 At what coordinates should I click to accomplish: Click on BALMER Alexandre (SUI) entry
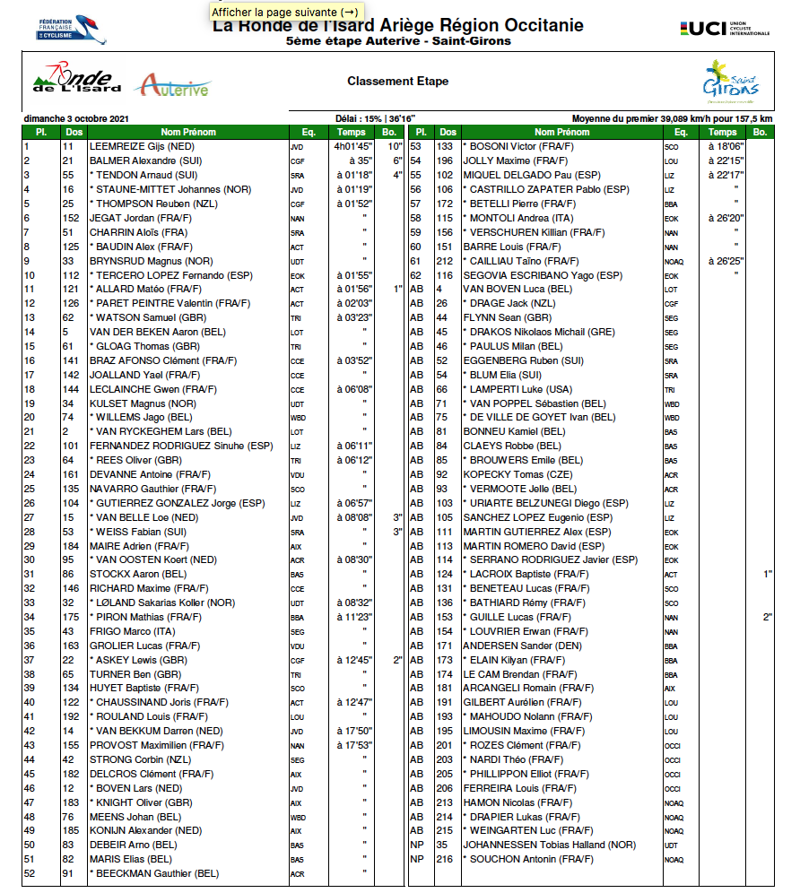click(144, 160)
